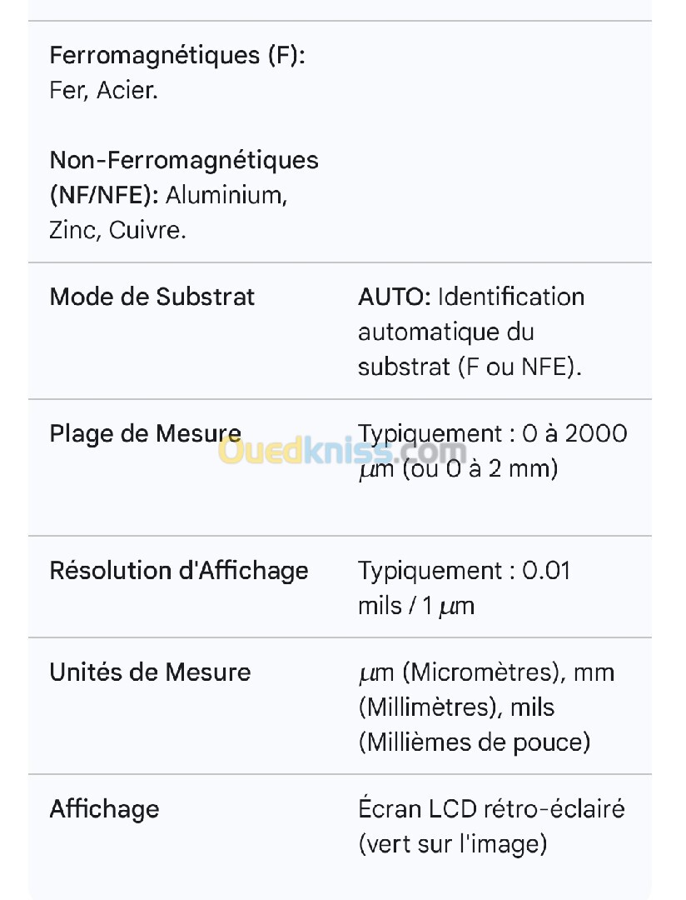Click the "Unités de Mesure" row label
This screenshot has height=900, width=686.
click(x=150, y=672)
